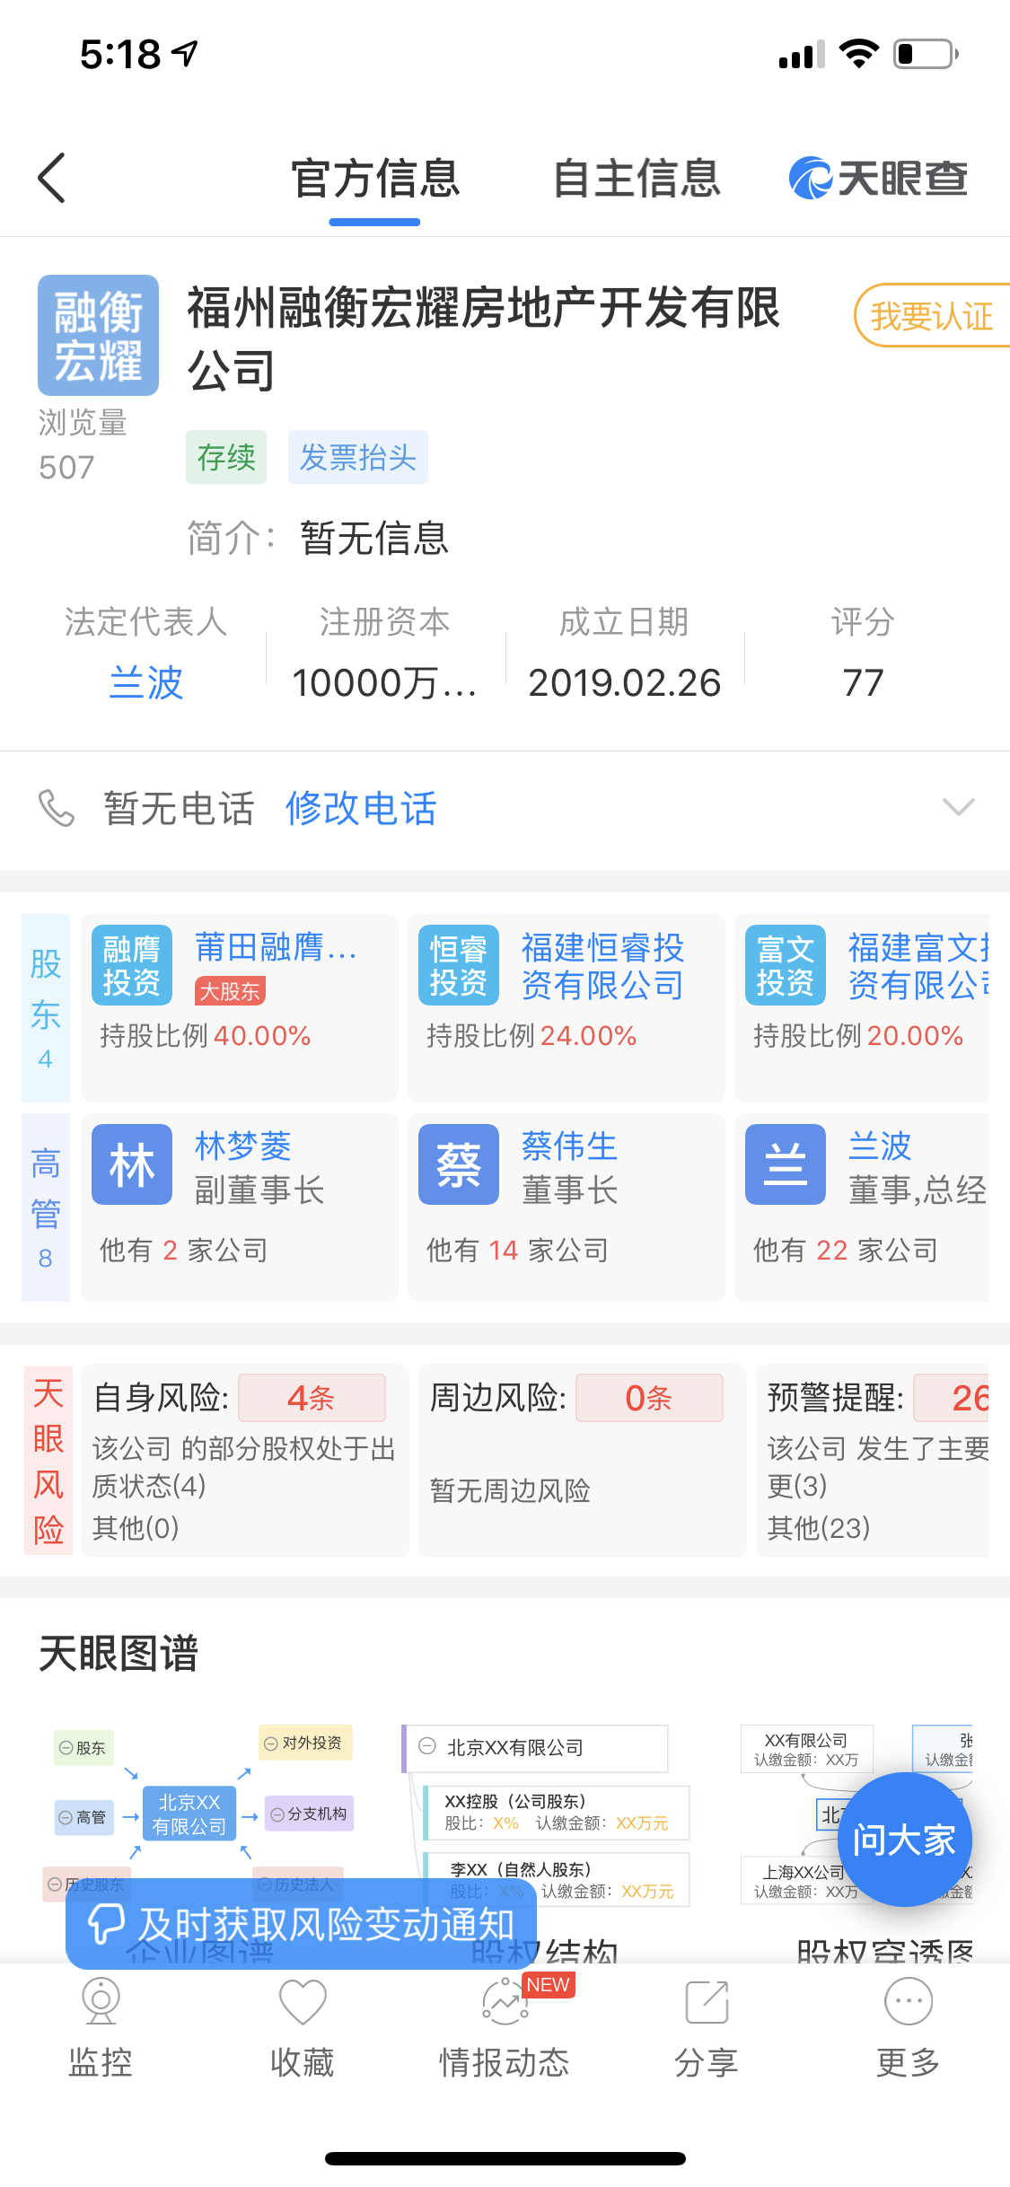Screen dimensions: 1010x2187
Task: Open 蔡伟生 executive profile
Action: 569,1146
